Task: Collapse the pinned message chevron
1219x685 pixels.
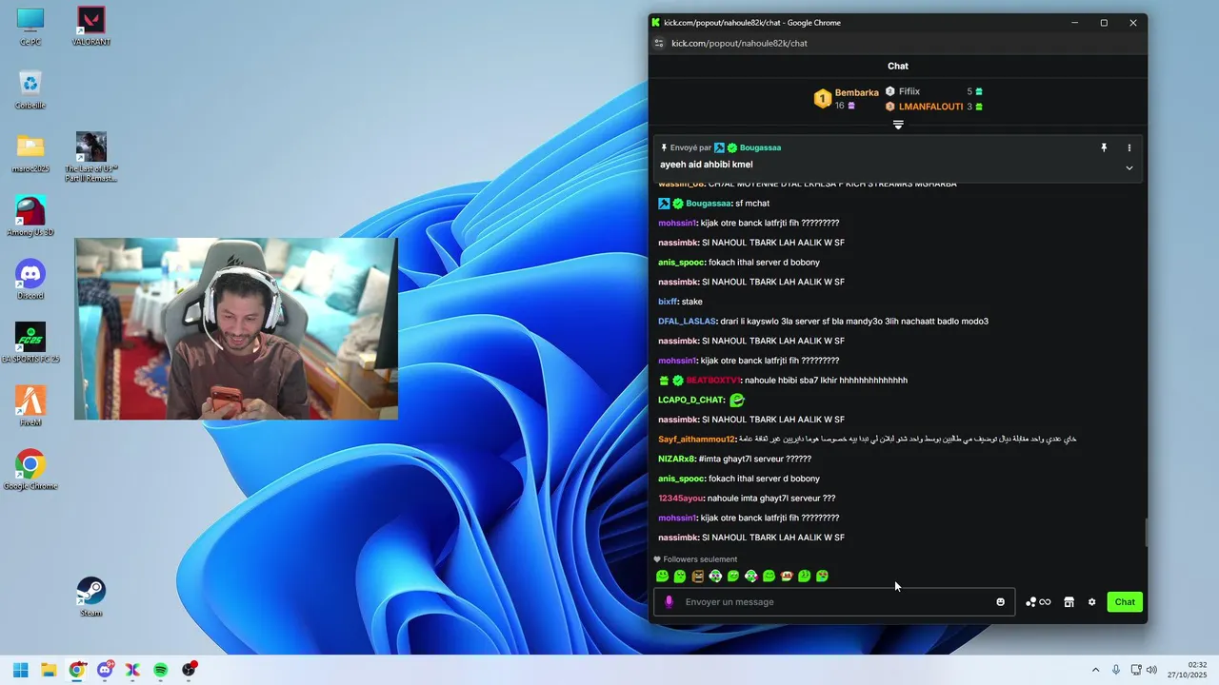Action: click(1129, 168)
